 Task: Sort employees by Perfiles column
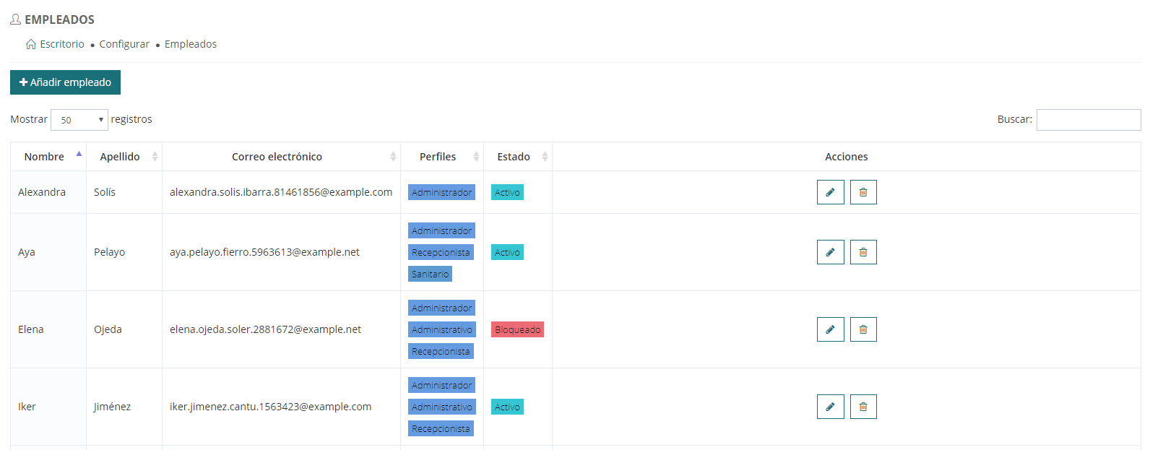pos(438,157)
